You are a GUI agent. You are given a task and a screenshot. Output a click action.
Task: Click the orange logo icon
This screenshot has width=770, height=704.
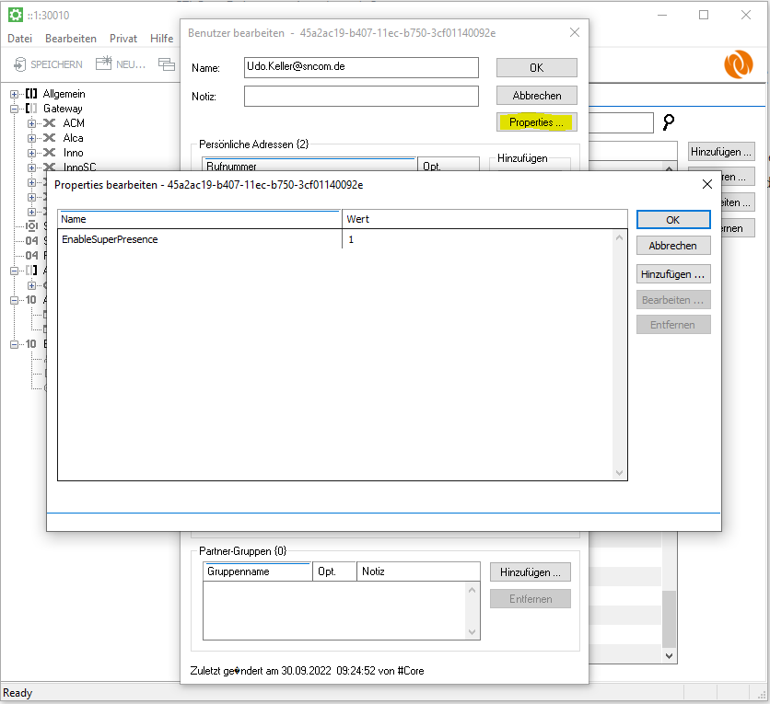(x=738, y=64)
